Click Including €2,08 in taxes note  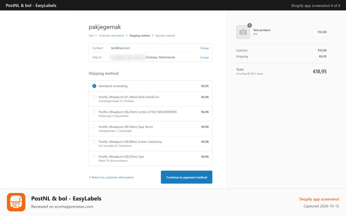[249, 74]
